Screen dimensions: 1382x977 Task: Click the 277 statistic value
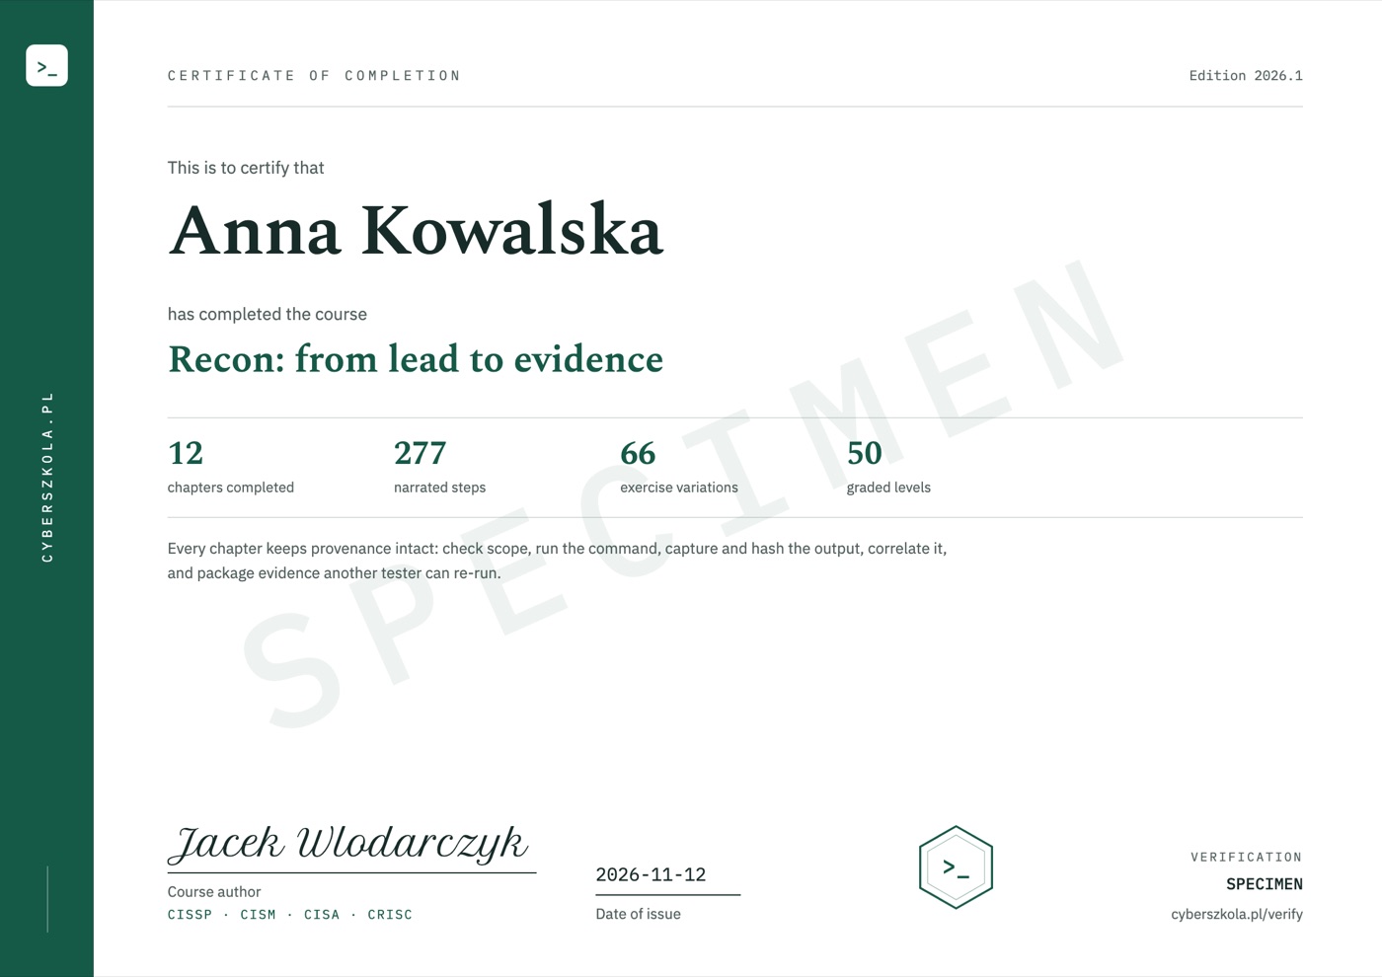coord(421,453)
